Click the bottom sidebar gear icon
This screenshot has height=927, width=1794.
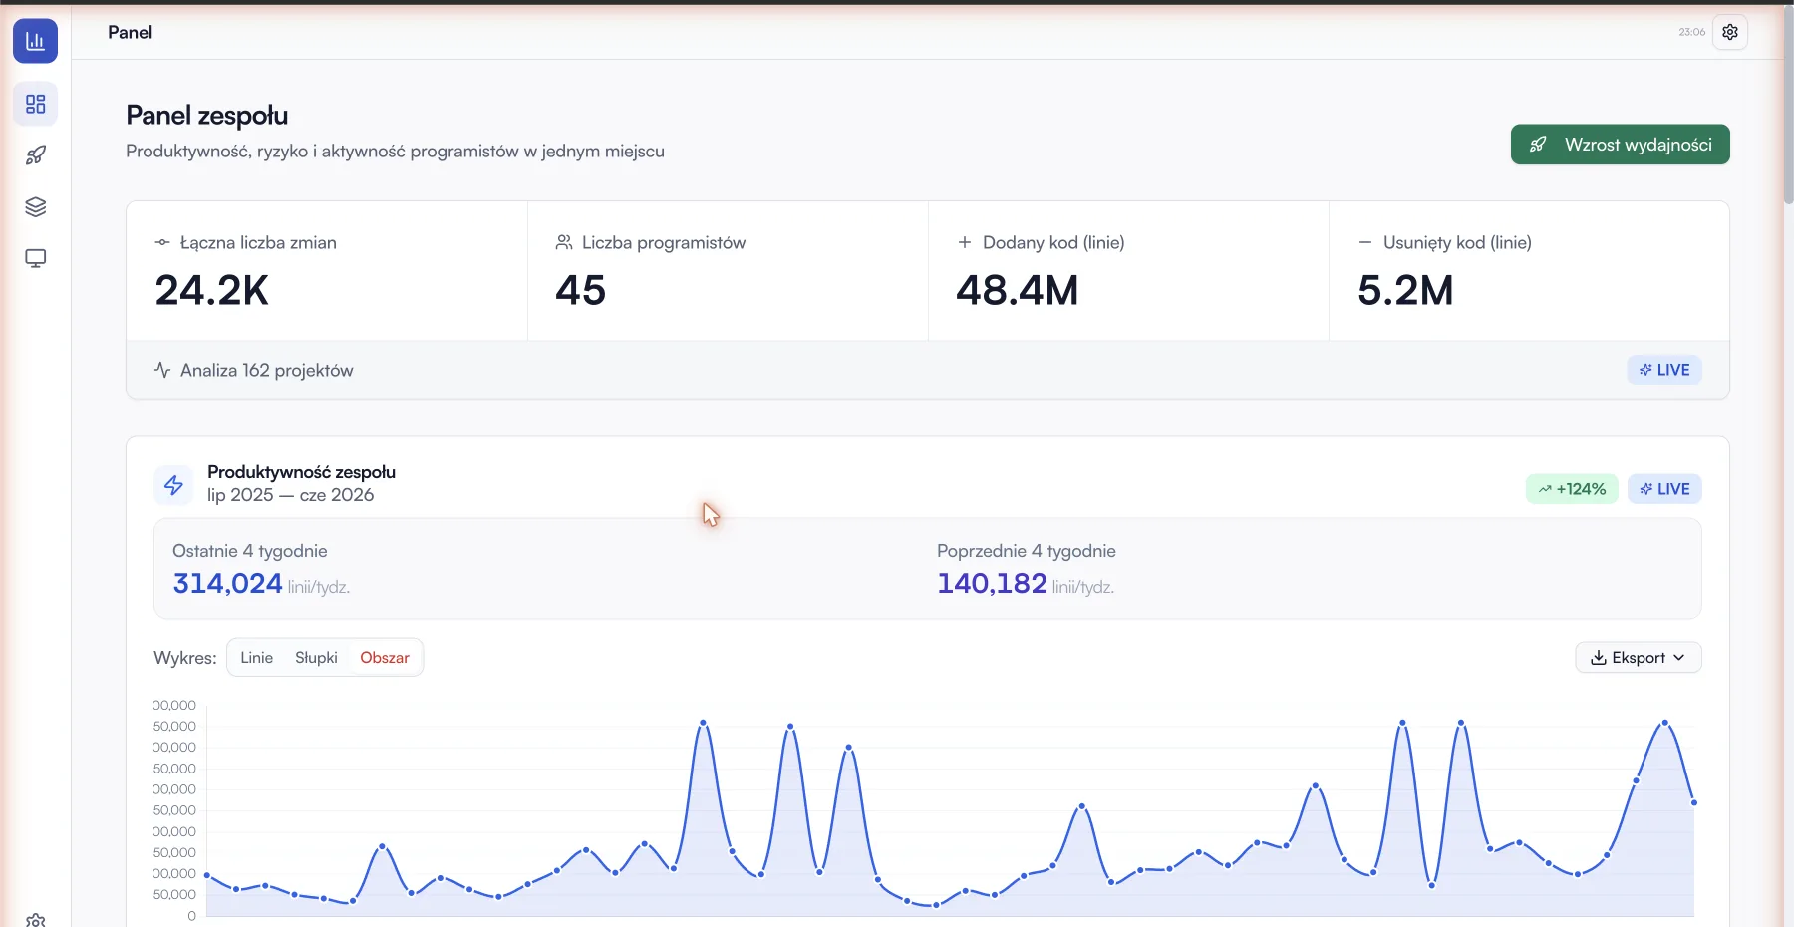36,919
